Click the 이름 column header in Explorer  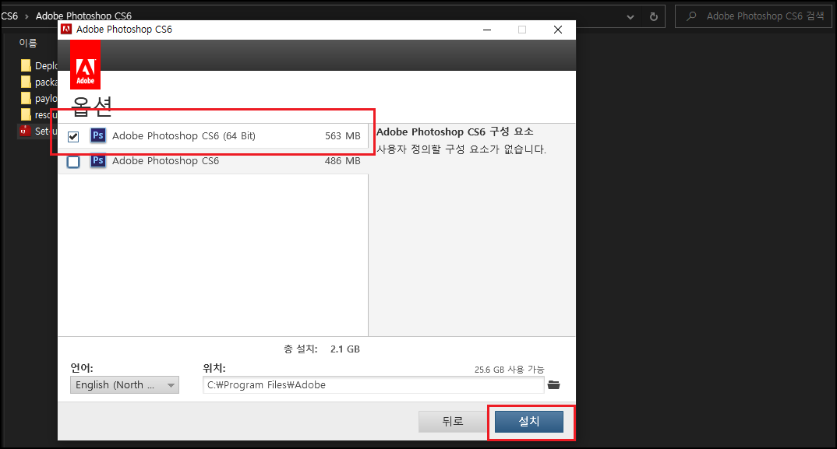click(x=28, y=43)
